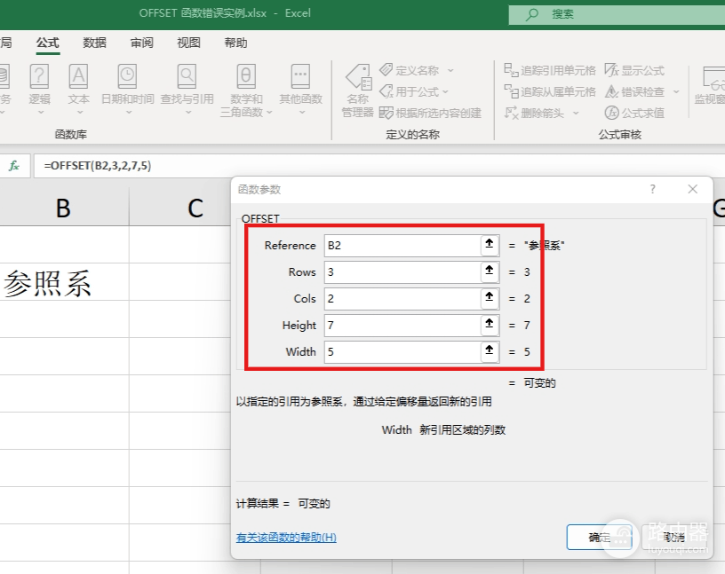The width and height of the screenshot is (725, 574).
Task: Click Trace Dependents
Action: tap(549, 91)
